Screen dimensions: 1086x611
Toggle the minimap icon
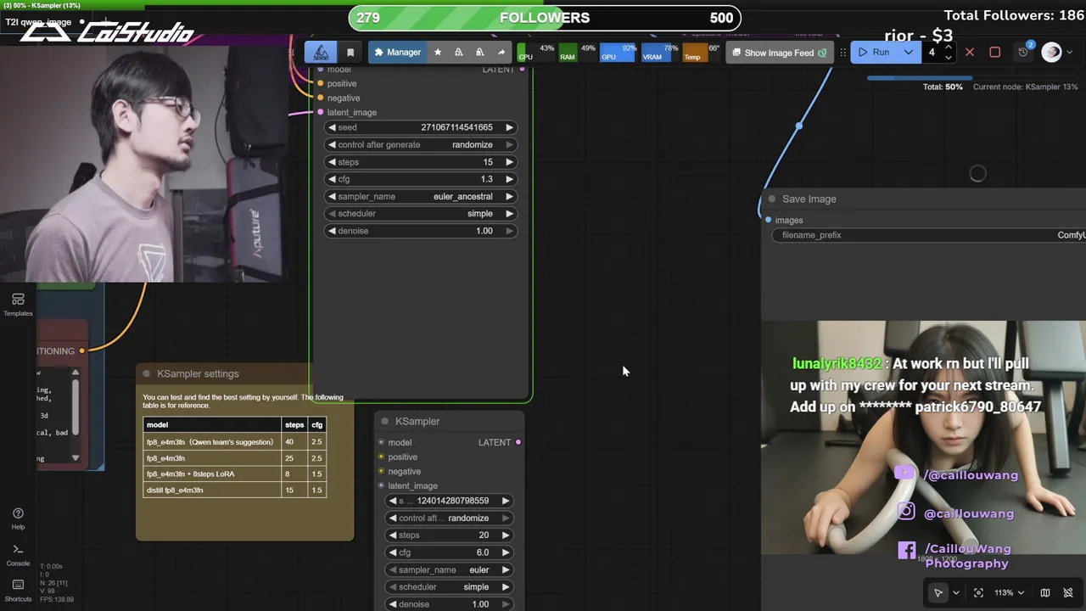coord(1045,592)
